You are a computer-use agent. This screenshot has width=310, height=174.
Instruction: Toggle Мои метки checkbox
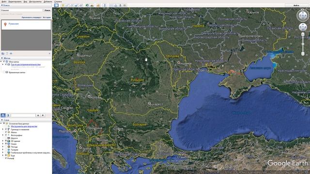[4, 62]
